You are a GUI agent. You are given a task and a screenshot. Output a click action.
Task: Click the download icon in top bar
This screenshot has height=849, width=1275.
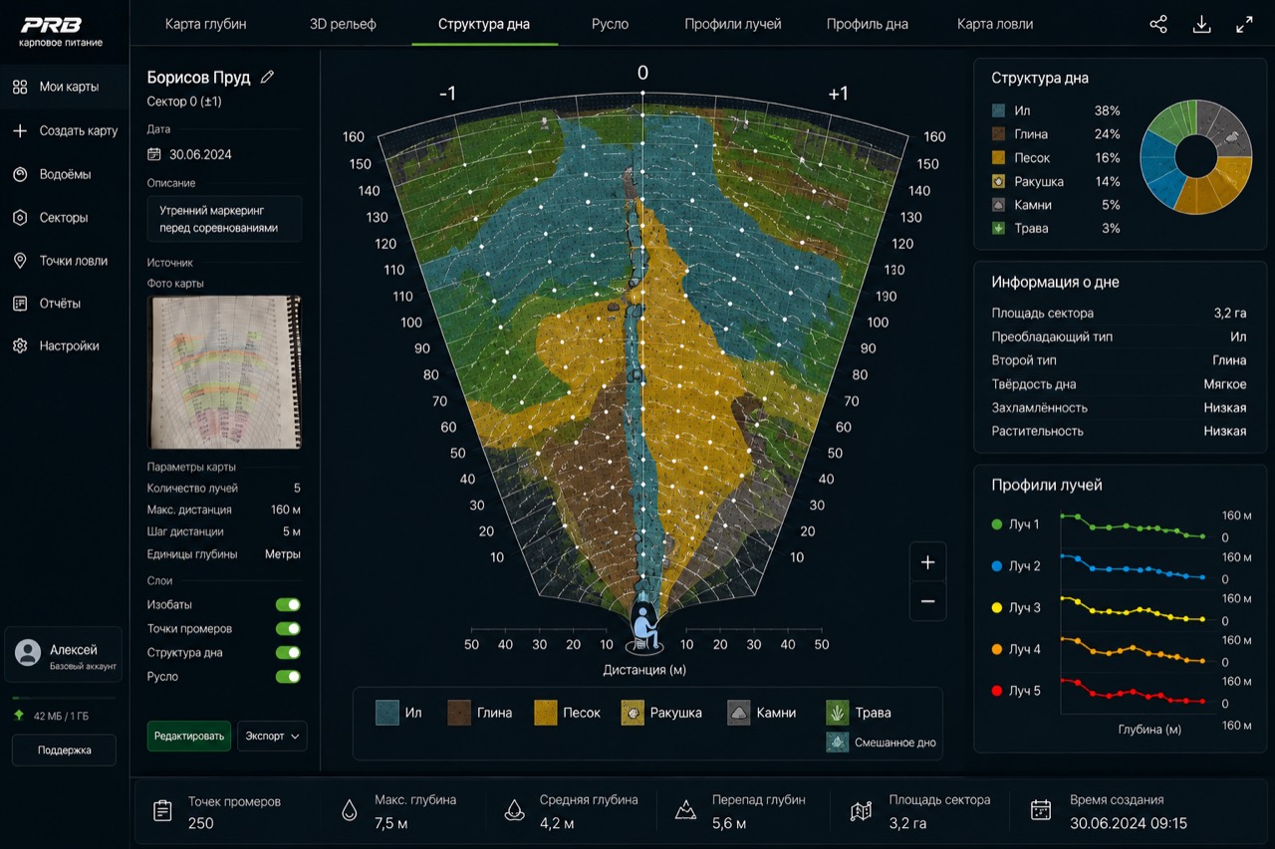1201,25
